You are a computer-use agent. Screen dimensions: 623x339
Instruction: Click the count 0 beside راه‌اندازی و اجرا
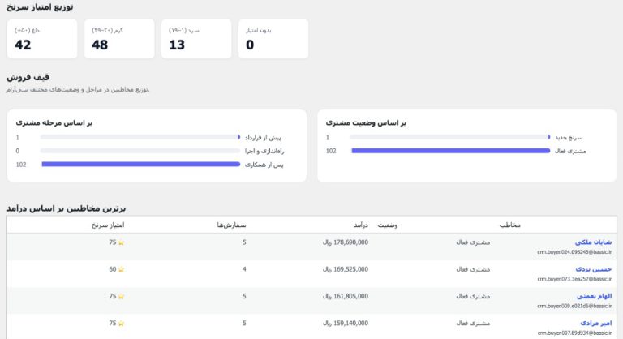tap(18, 151)
